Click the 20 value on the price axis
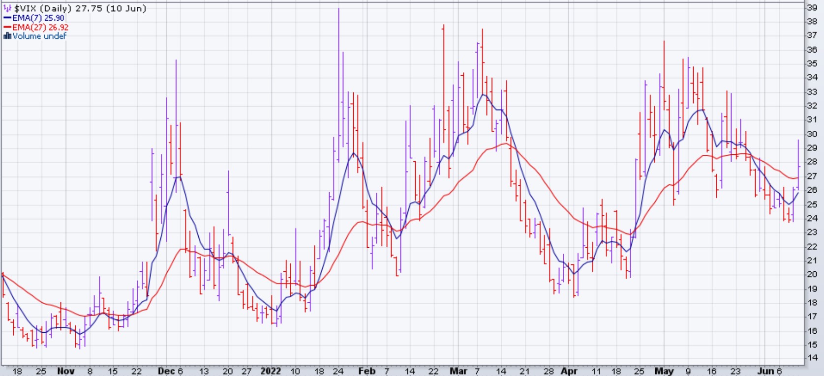 [x=812, y=274]
